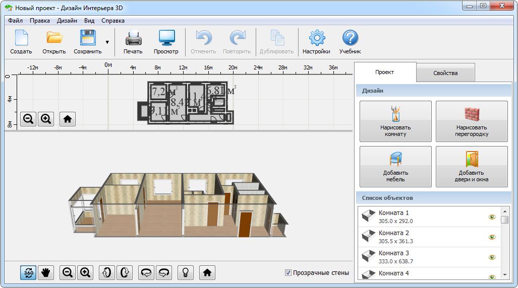Open Добавить мебель furniture catalog
The height and width of the screenshot is (288, 518).
pyautogui.click(x=395, y=166)
